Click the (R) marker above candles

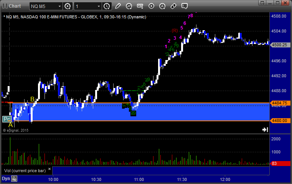pos(175,31)
